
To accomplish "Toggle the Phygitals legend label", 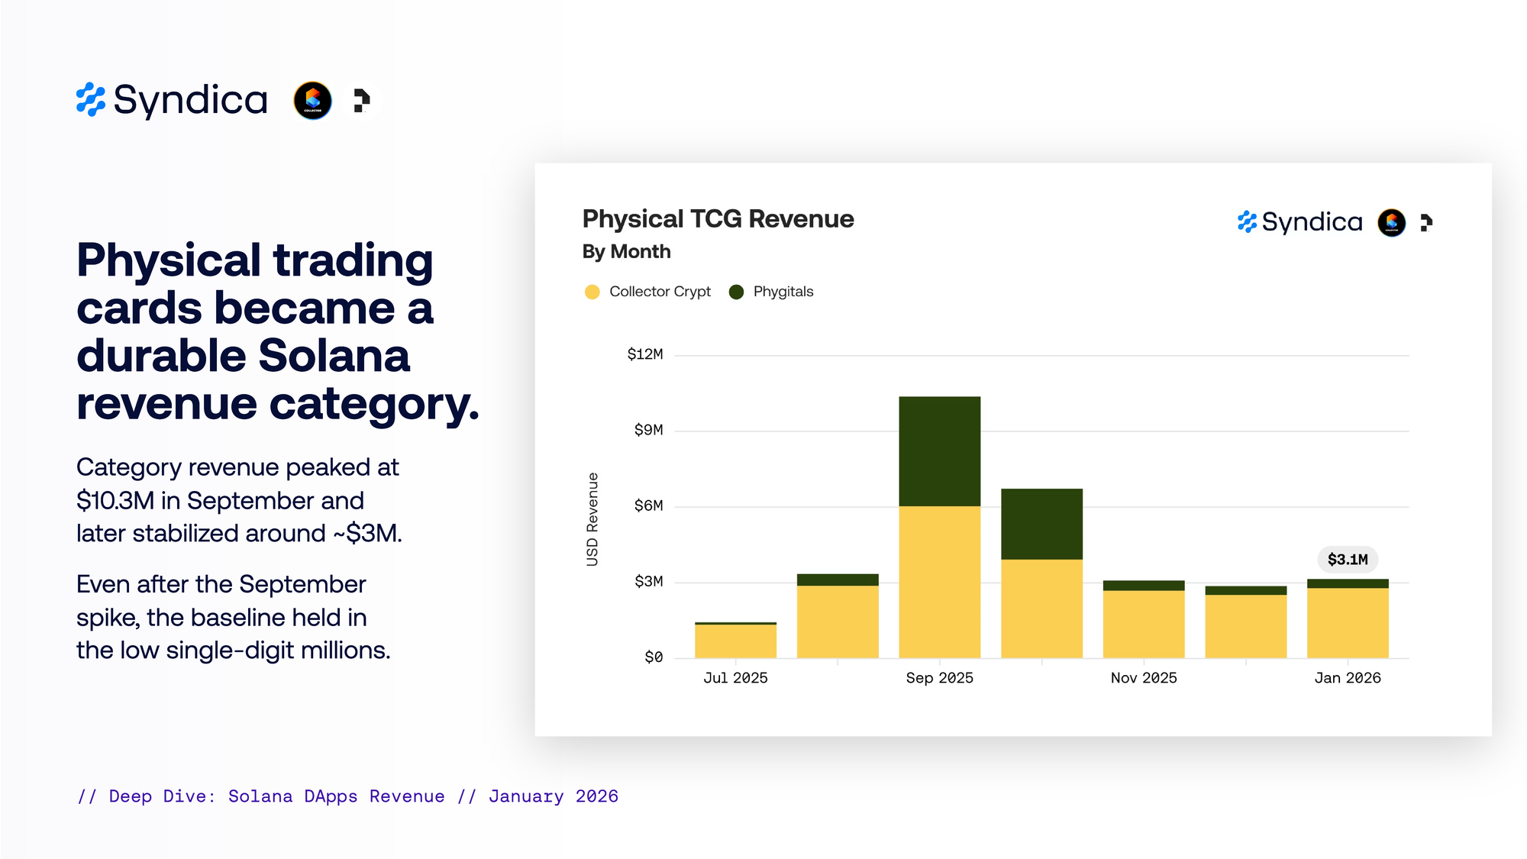I will pos(783,292).
